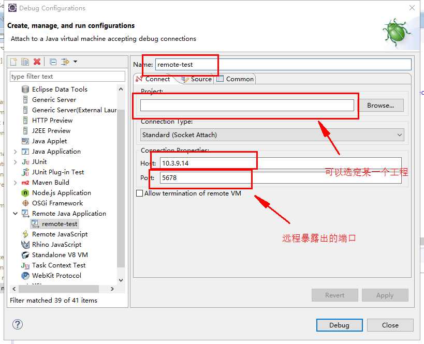This screenshot has height=344, width=424.
Task: Switch to the Common tab
Action: [235, 79]
